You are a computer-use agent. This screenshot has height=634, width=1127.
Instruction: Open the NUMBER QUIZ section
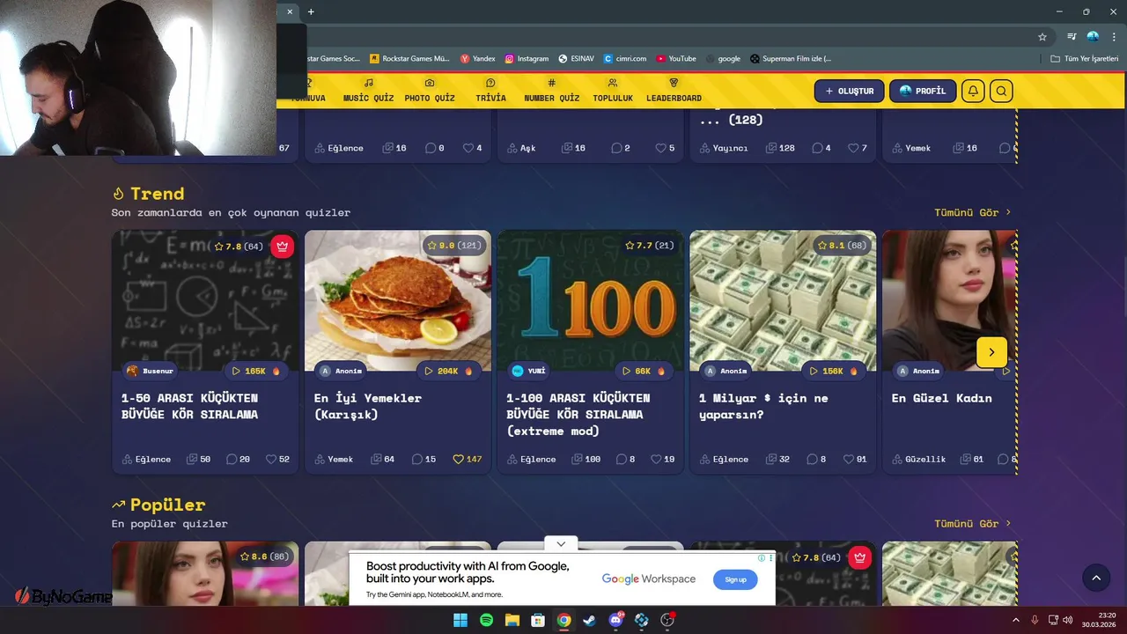tap(552, 91)
